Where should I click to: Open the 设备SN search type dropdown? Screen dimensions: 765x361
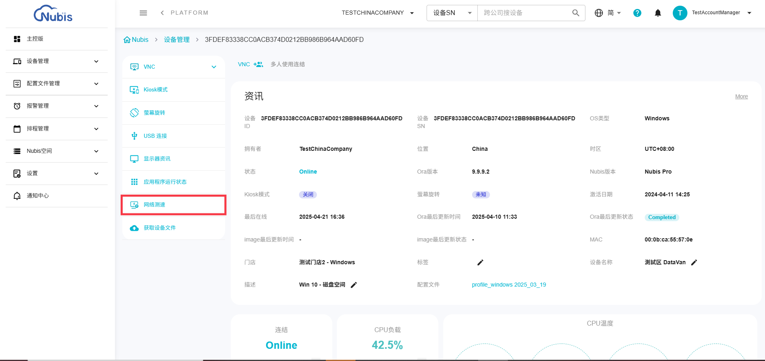click(x=452, y=13)
